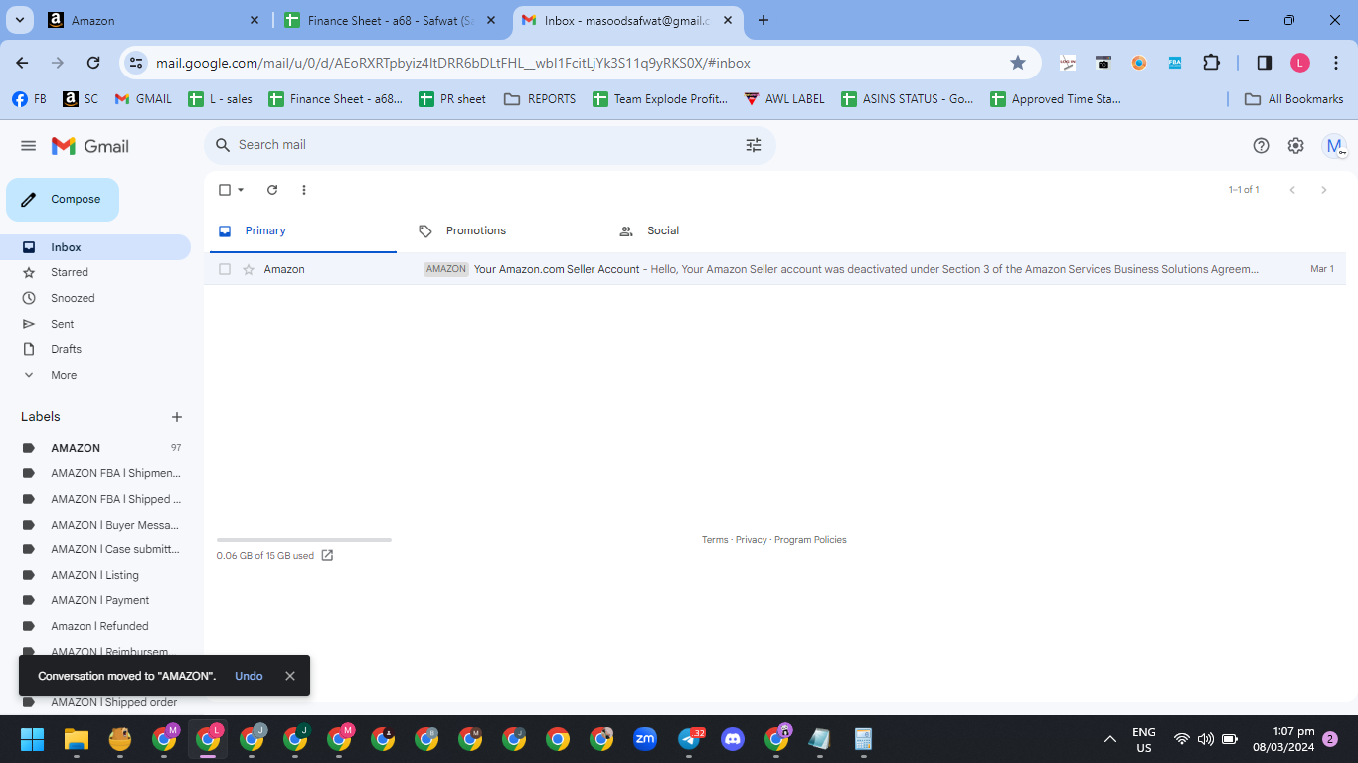Open the Terms link

(715, 540)
